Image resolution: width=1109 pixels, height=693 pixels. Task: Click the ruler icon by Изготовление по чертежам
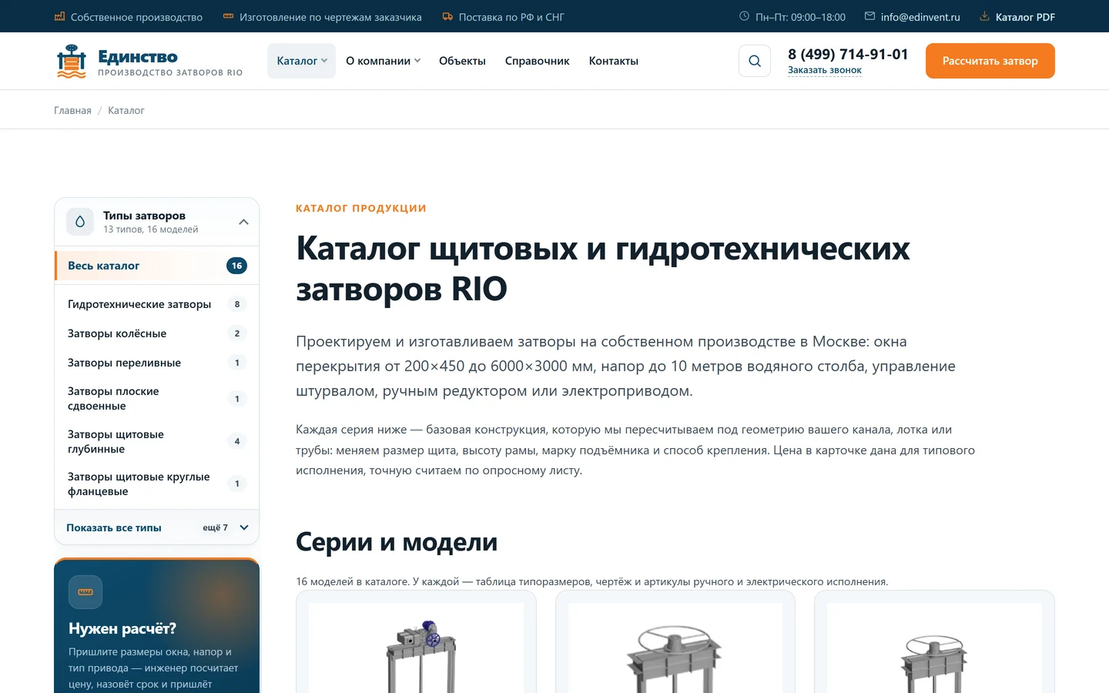(x=228, y=16)
